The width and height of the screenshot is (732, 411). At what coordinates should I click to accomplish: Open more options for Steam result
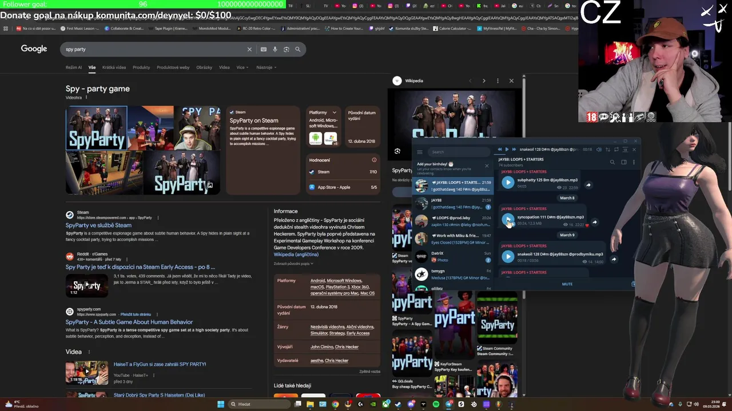click(158, 217)
